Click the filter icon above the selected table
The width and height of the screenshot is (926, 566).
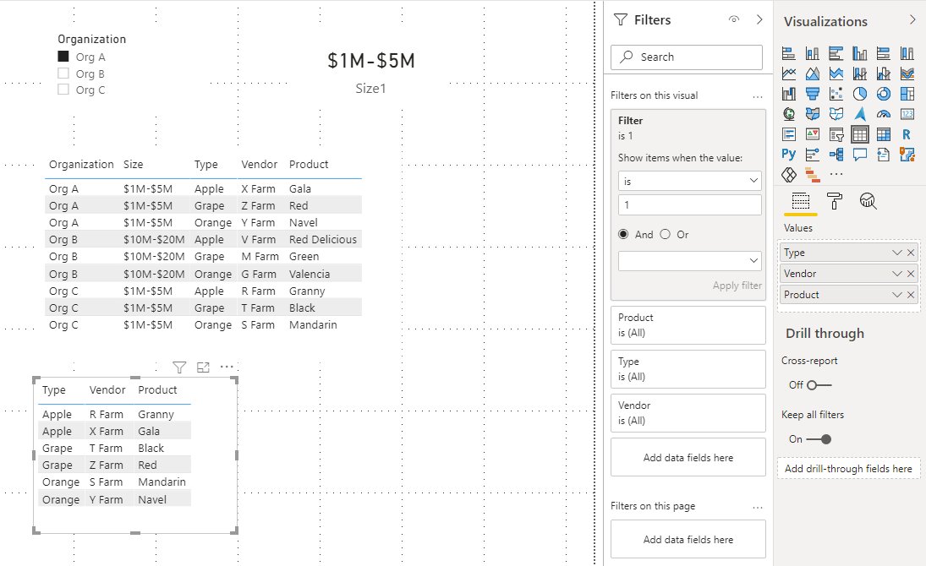point(179,367)
